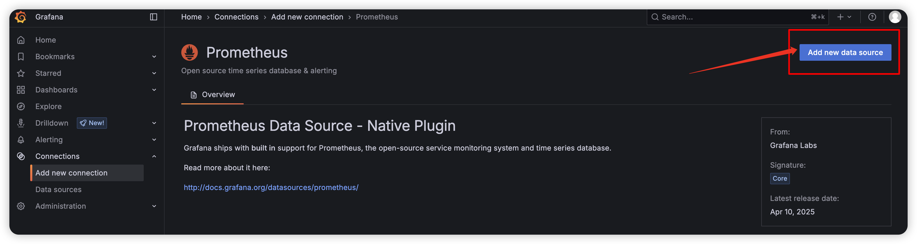Open the plus New dropdown in top bar
This screenshot has height=244, width=917.
(x=844, y=17)
